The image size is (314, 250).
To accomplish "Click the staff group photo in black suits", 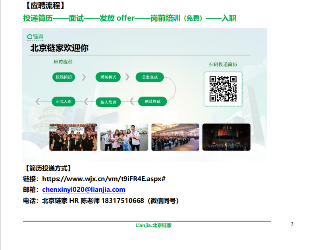I will (x=73, y=137).
